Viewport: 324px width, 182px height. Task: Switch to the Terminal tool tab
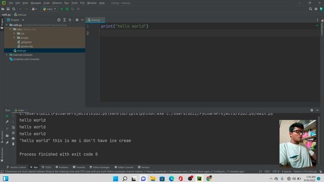(79, 167)
